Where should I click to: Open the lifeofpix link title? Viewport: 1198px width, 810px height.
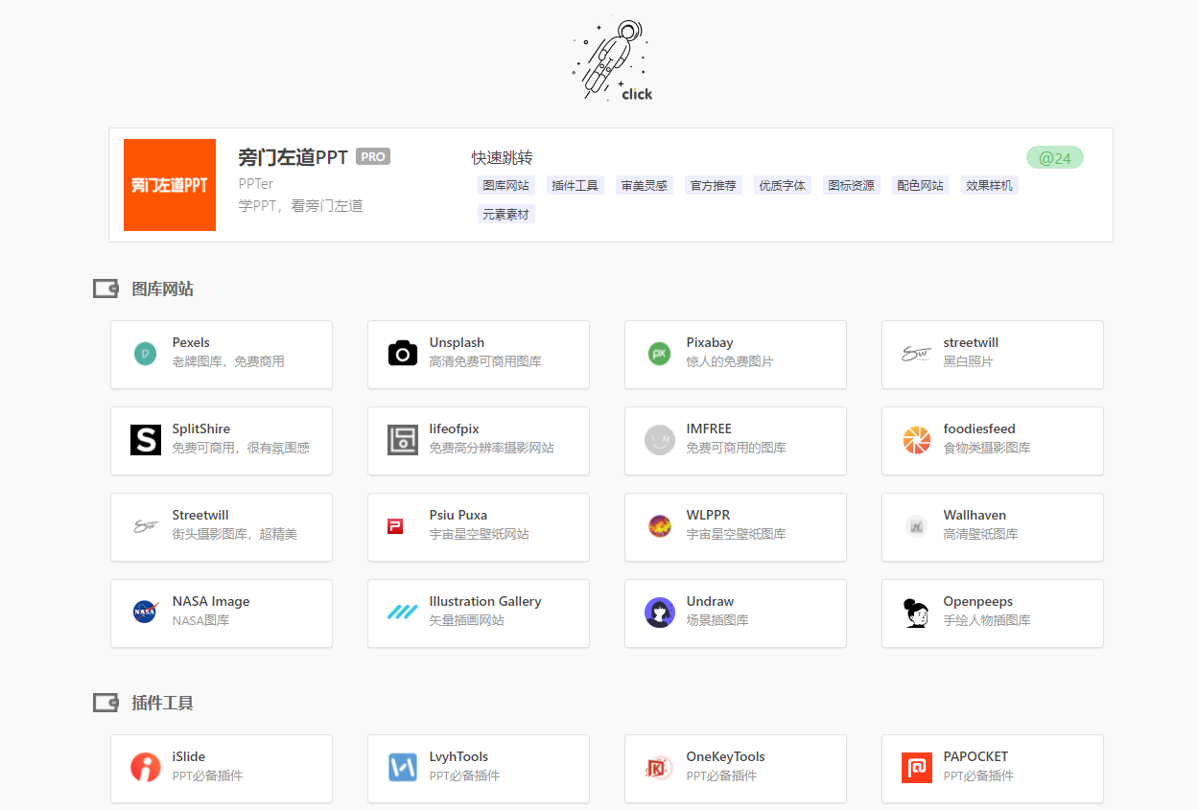coord(455,428)
